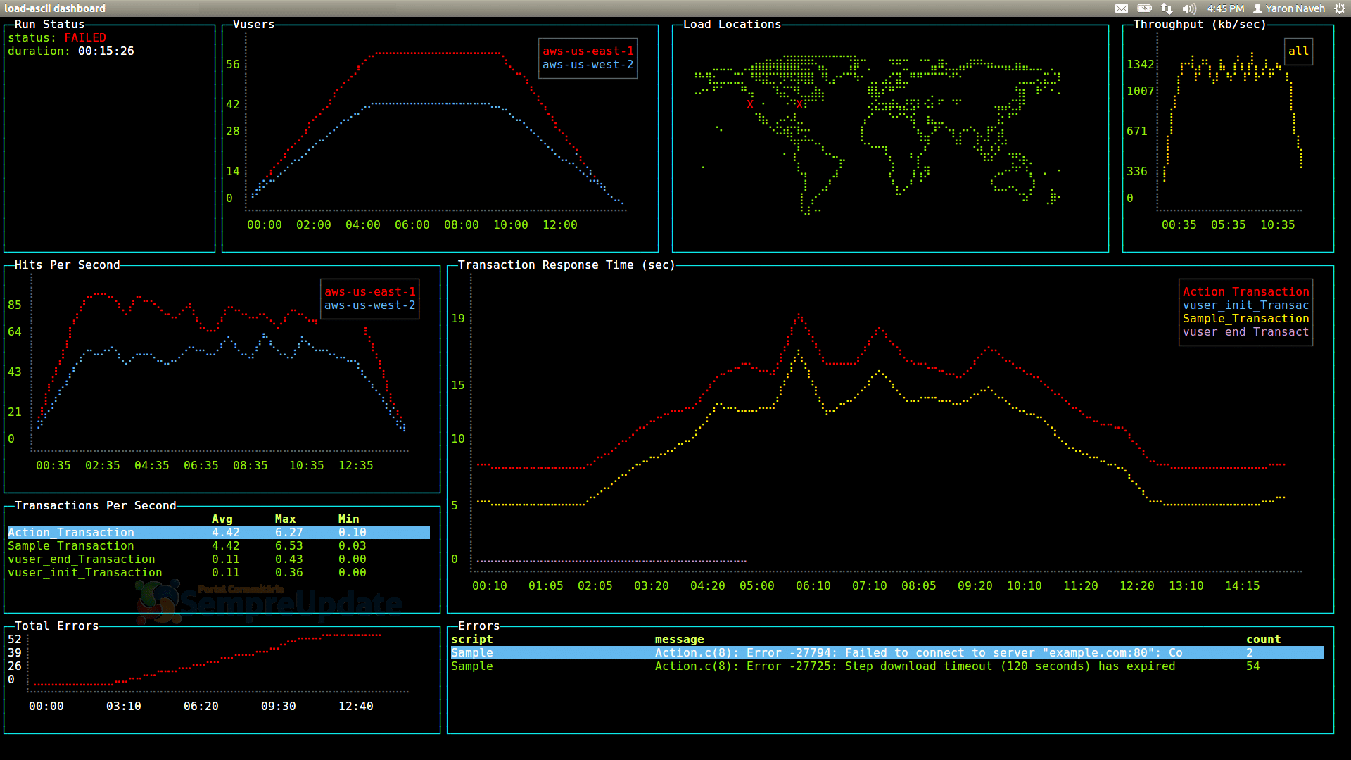This screenshot has height=760, width=1351.
Task: Click the 12:00 label on Vusers time axis
Action: (x=559, y=225)
